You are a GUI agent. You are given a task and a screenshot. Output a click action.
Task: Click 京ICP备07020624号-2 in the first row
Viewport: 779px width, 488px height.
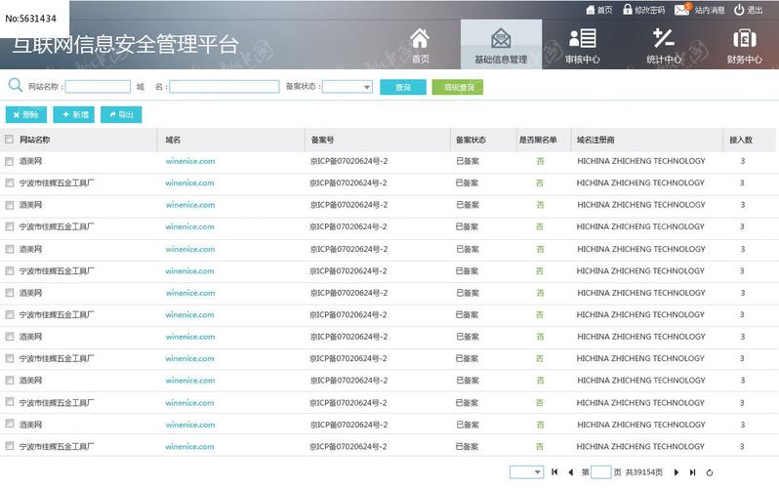click(348, 161)
